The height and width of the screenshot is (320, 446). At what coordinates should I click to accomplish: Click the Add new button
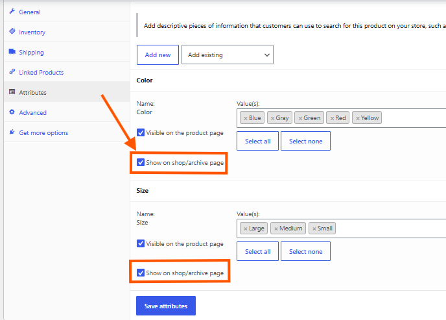pos(158,55)
